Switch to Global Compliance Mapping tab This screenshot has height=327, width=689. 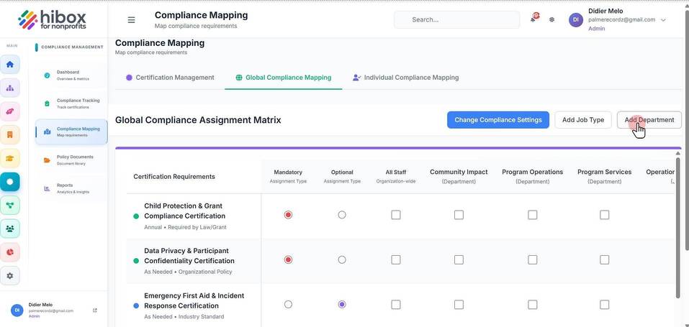[283, 78]
